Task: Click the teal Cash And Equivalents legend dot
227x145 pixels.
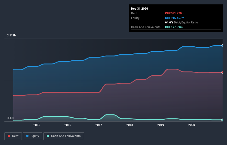Action: coord(48,136)
